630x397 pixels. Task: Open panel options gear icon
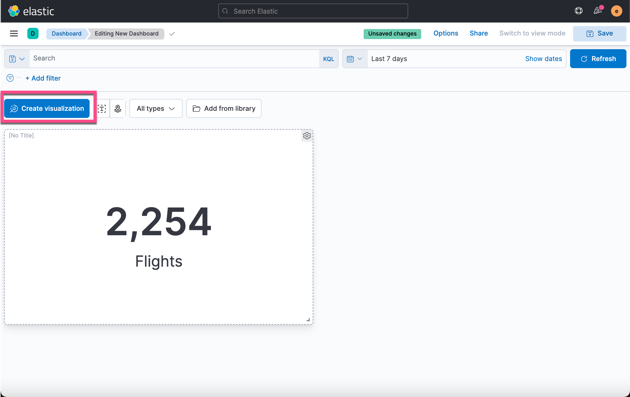307,136
